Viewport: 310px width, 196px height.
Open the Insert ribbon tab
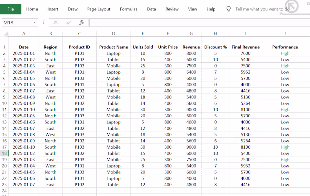53,9
